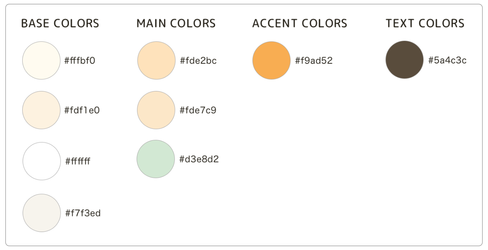The image size is (488, 250).
Task: Choose the #f7f3ed light gray swatch
Action: [x=41, y=213]
